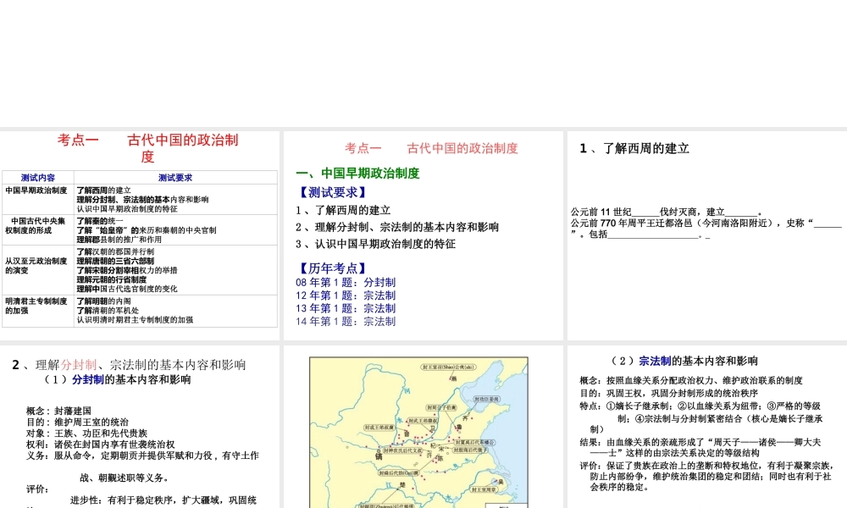Click the line starting 义务：服从命令

point(142,467)
